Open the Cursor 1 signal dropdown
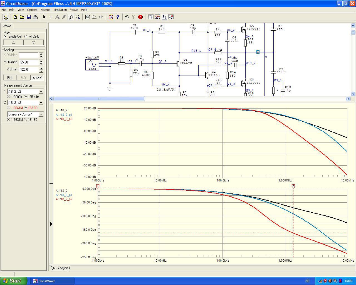 point(41,92)
